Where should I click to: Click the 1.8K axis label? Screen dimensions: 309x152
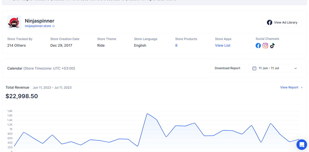pyautogui.click(x=10, y=111)
